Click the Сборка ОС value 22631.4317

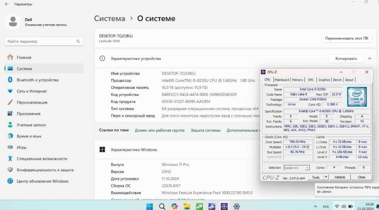171,186
